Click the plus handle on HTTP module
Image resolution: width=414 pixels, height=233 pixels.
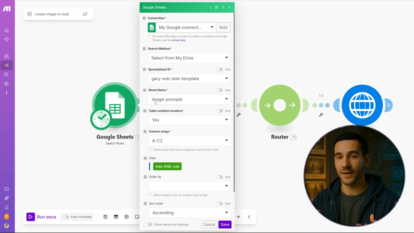[x=388, y=105]
